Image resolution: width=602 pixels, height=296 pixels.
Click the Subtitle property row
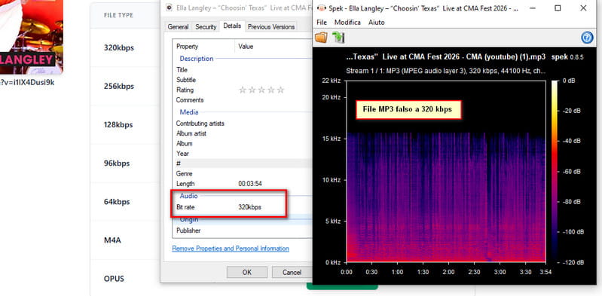click(x=243, y=80)
